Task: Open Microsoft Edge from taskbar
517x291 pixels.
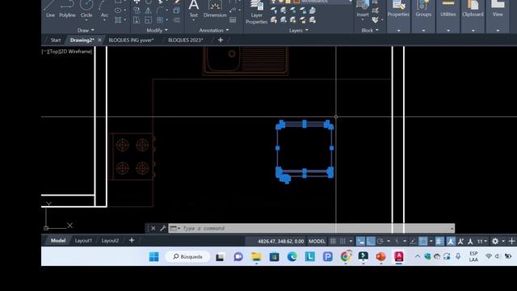Action: (292, 257)
